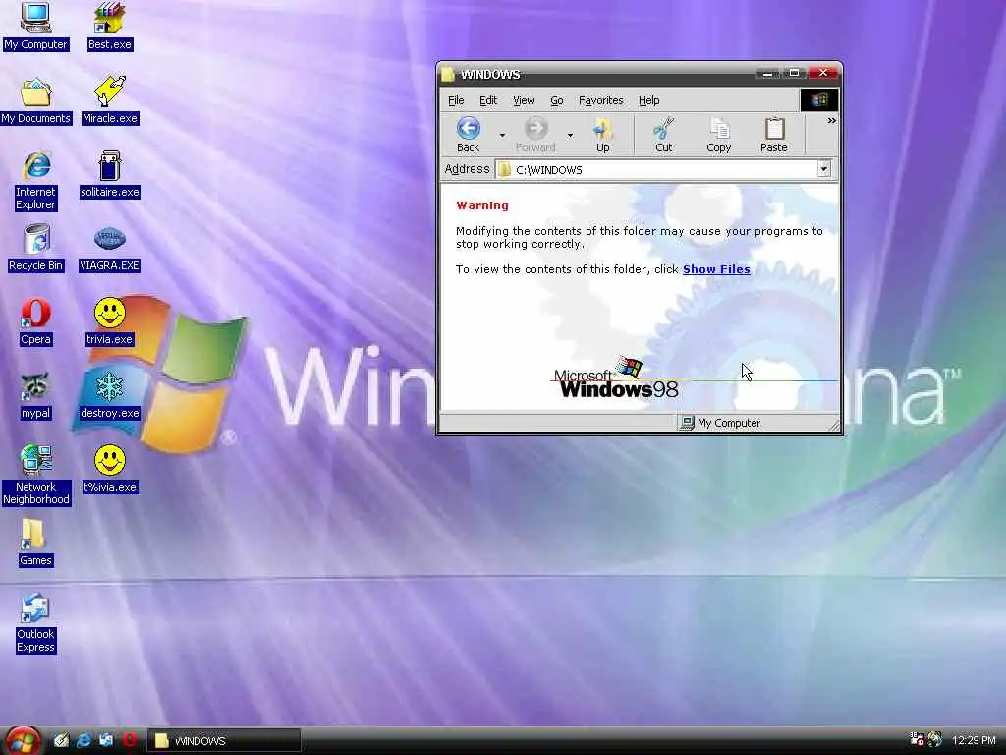
Task: Open the My Computer desktop icon
Action: (35, 27)
